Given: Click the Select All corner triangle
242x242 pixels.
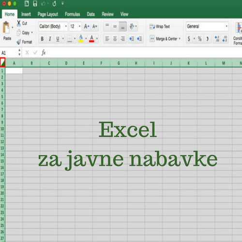Looking at the screenshot, I should [3, 62].
